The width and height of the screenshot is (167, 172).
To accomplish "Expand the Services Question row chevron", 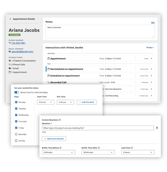I will coord(151,89).
